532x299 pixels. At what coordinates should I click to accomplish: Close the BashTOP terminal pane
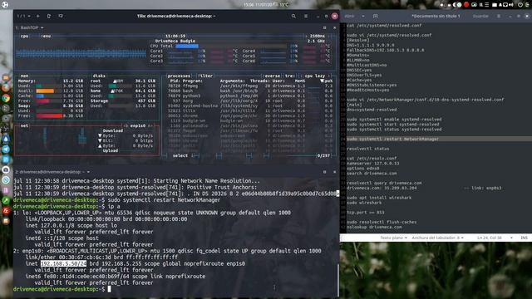[x=334, y=27]
